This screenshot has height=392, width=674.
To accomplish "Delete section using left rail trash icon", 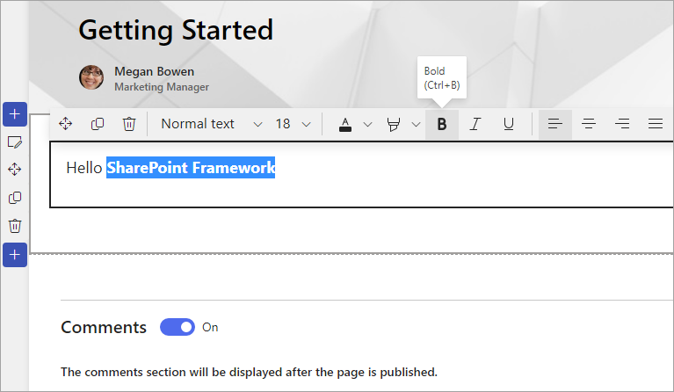I will point(15,226).
